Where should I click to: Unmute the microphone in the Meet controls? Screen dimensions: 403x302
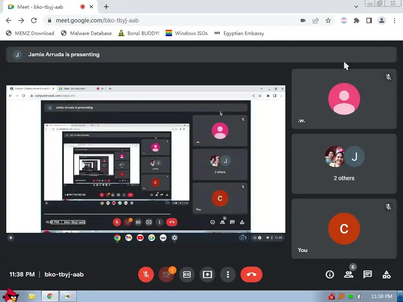(x=146, y=274)
